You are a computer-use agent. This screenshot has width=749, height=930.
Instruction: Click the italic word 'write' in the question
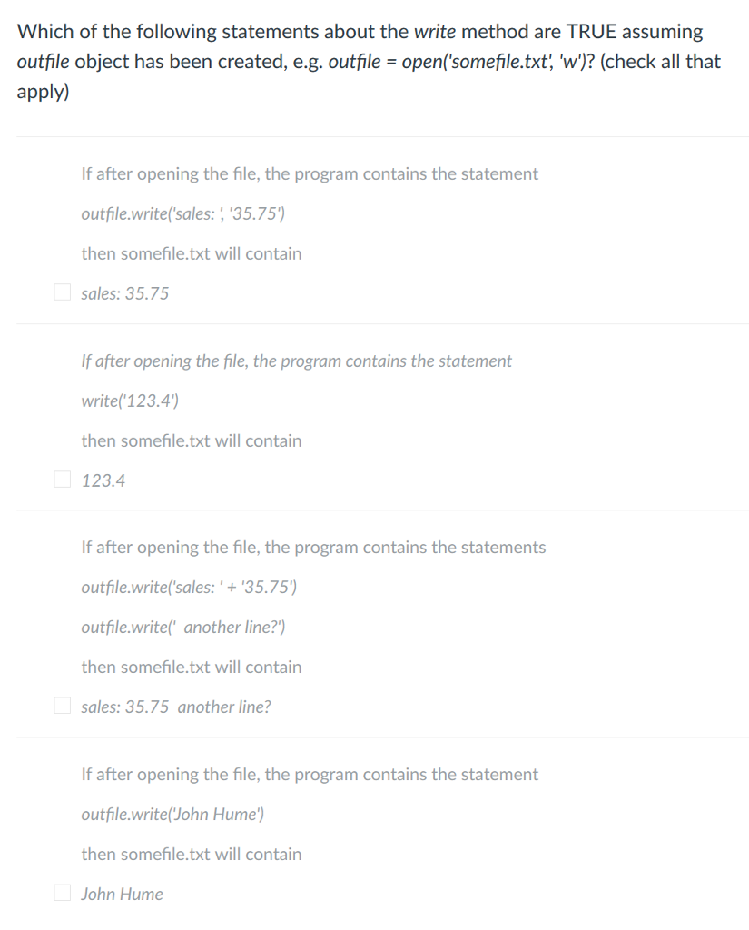[x=435, y=32]
